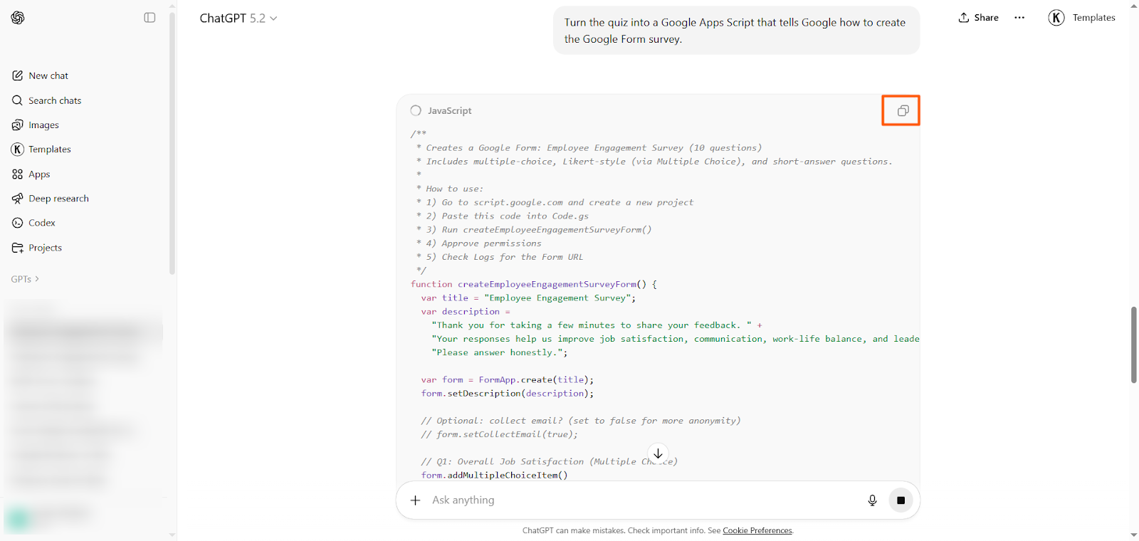
Task: Open the Templates profile at top right
Action: 1081,18
